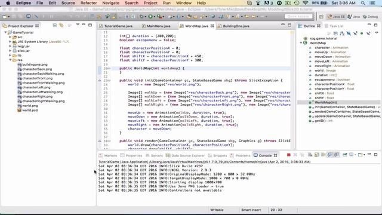This screenshot has height=215, width=382.
Task: Click the New file toolbar icon
Action: (x=5, y=17)
